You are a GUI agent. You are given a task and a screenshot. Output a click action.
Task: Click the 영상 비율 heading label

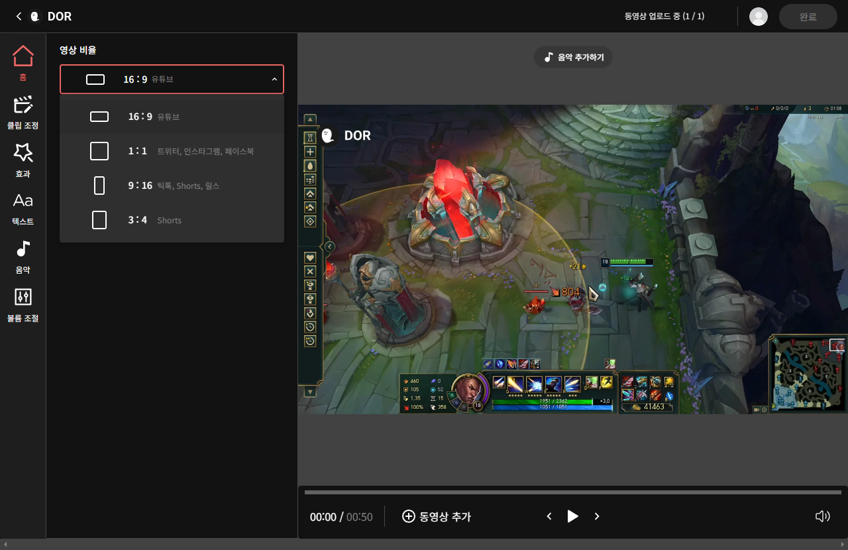click(78, 50)
